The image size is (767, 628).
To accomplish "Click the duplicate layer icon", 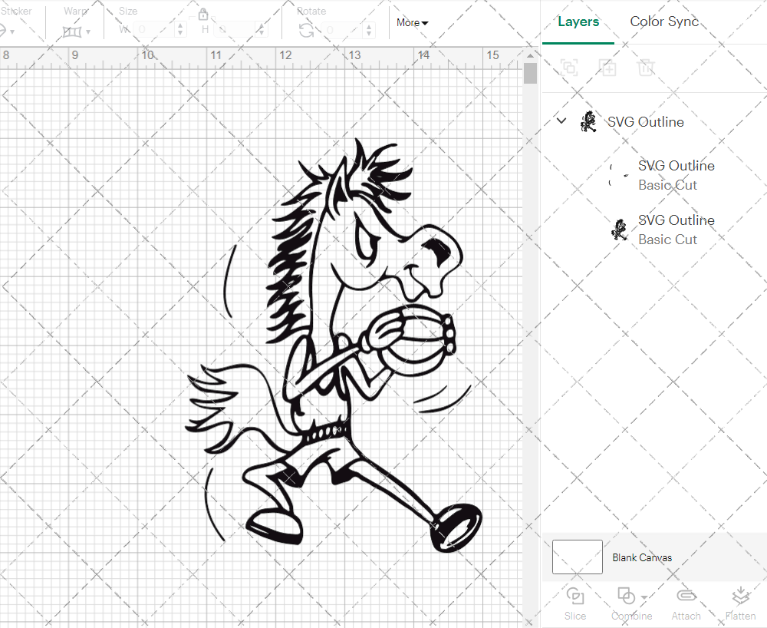I will click(608, 68).
